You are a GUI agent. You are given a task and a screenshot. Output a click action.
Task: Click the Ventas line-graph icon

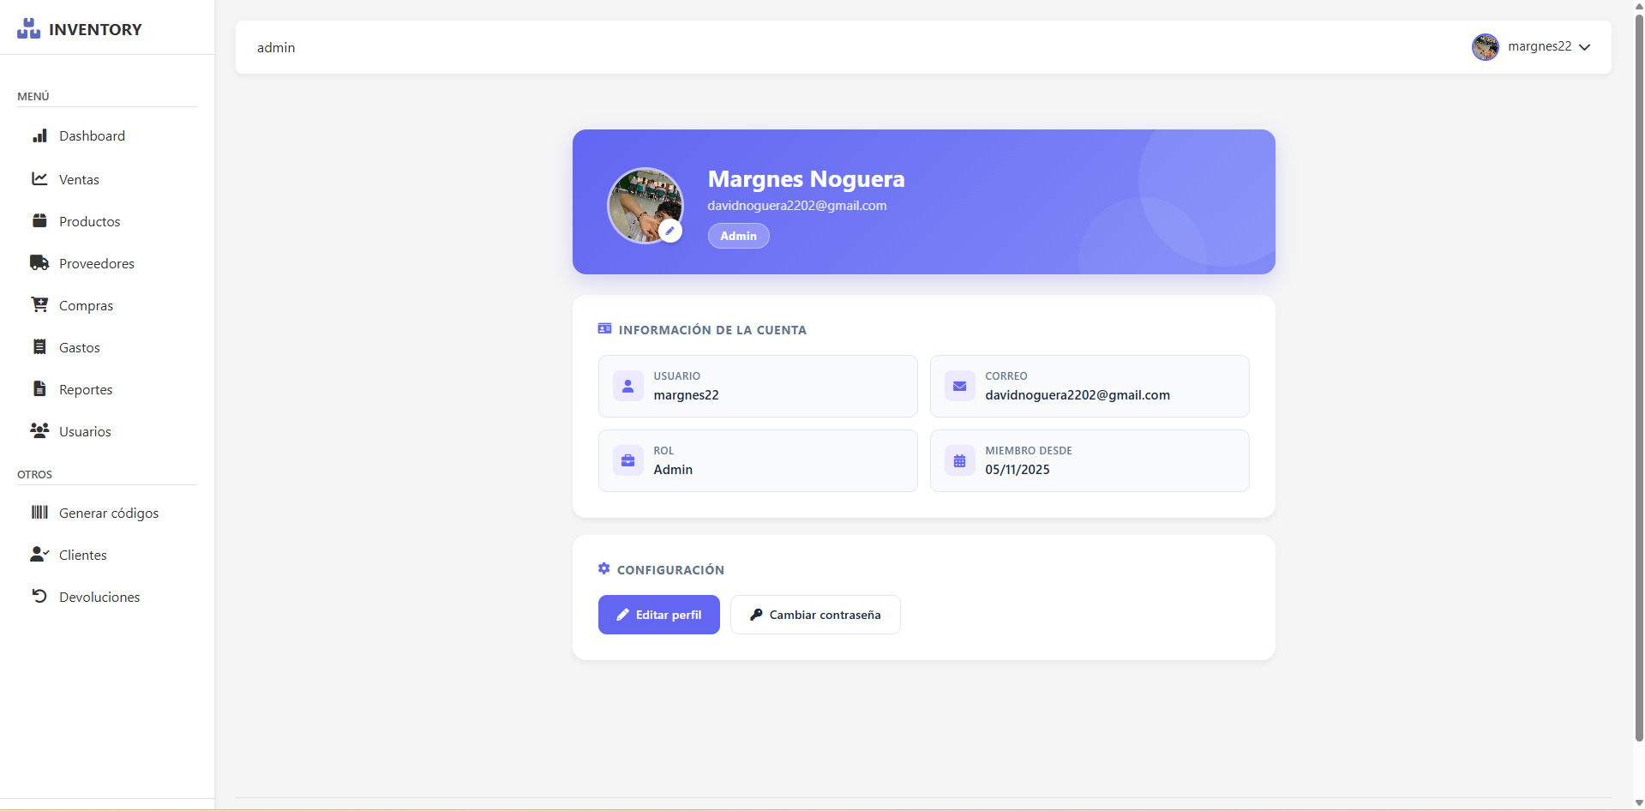click(x=40, y=178)
